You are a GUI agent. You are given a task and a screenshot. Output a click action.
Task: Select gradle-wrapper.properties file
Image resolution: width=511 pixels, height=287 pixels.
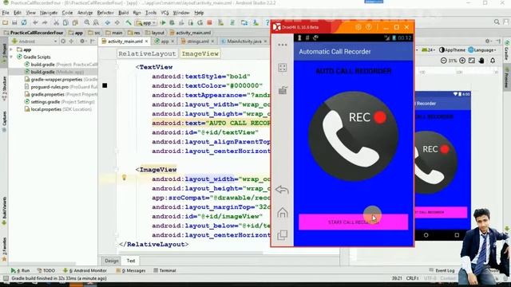61,80
